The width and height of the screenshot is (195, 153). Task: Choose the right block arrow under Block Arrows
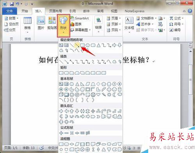coord(61,111)
